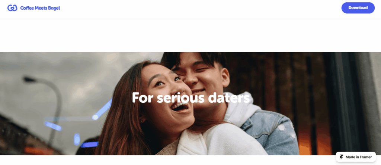Click the word 'serious' in the headline
381x165 pixels.
pos(180,98)
